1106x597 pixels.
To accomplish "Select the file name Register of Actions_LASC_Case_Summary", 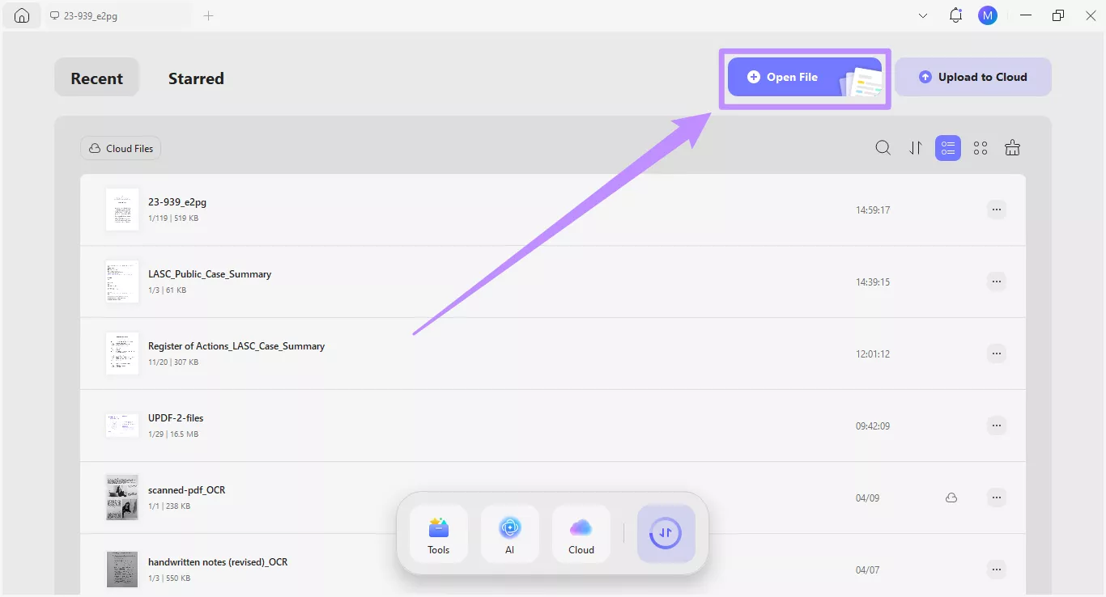I will (236, 346).
